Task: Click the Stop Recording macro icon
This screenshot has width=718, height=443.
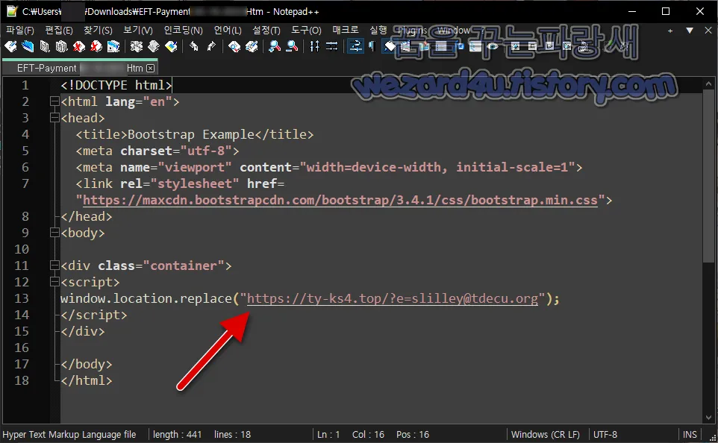Action: pos(532,46)
